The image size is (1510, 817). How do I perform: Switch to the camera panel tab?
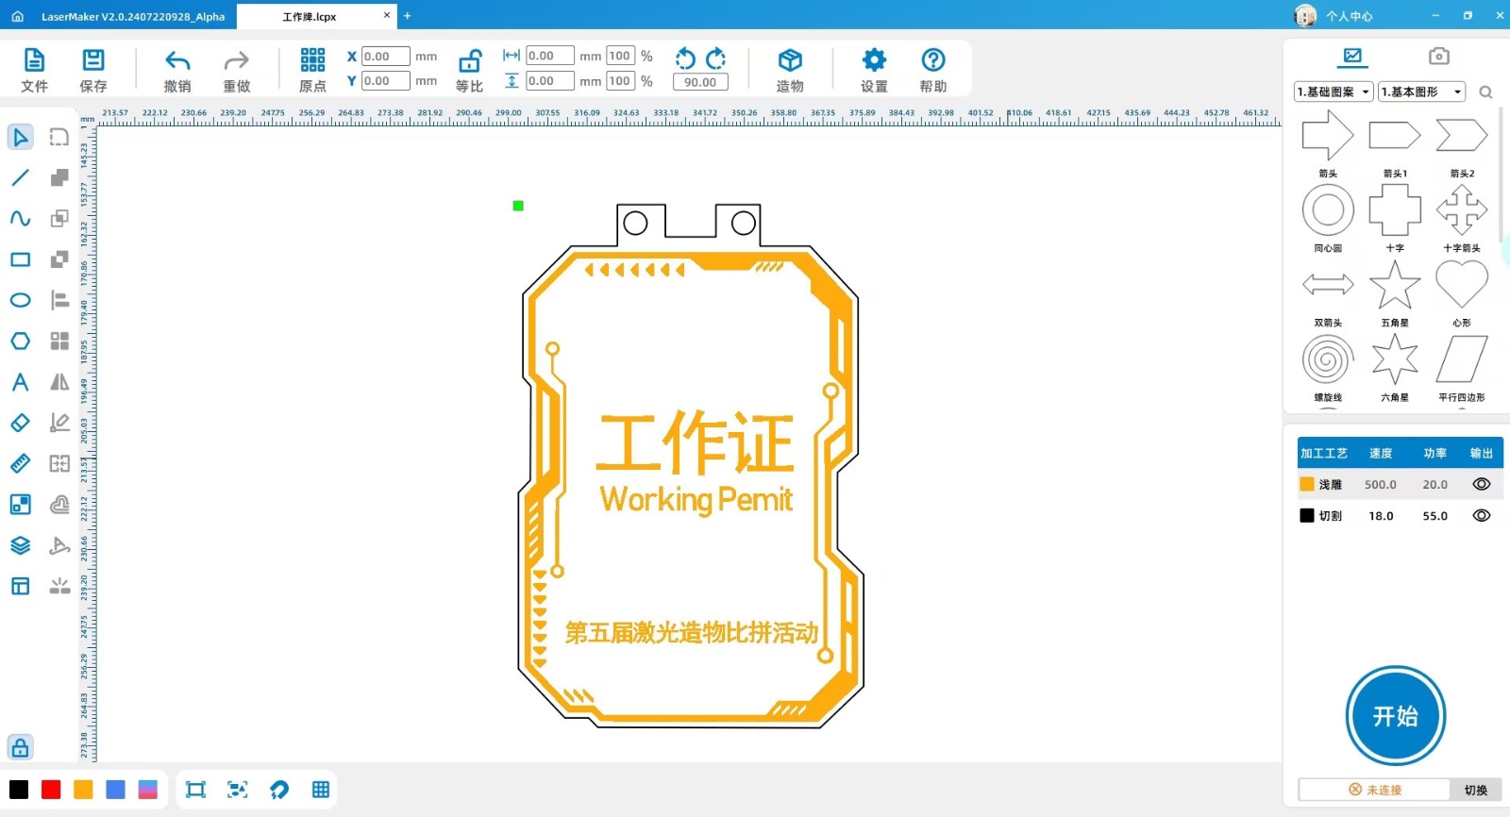[1438, 57]
